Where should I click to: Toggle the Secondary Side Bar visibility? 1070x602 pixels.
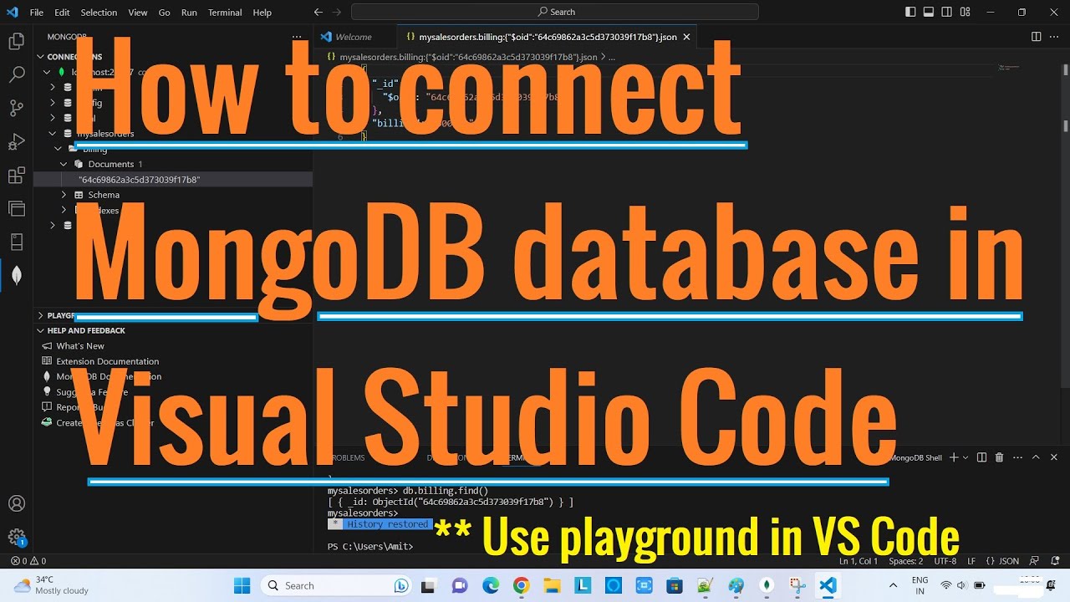pyautogui.click(x=945, y=13)
